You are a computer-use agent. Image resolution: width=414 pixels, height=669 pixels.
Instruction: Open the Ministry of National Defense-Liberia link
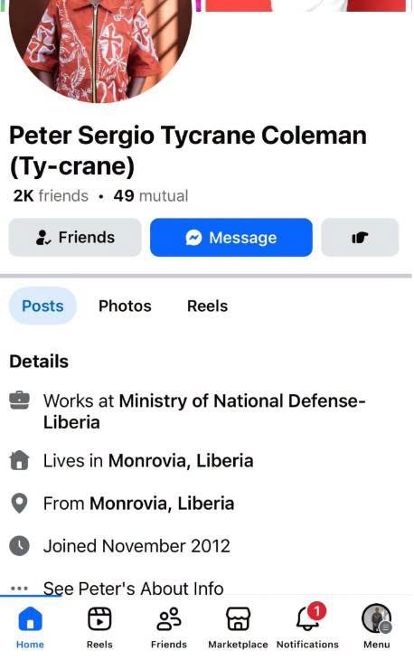pyautogui.click(x=204, y=411)
